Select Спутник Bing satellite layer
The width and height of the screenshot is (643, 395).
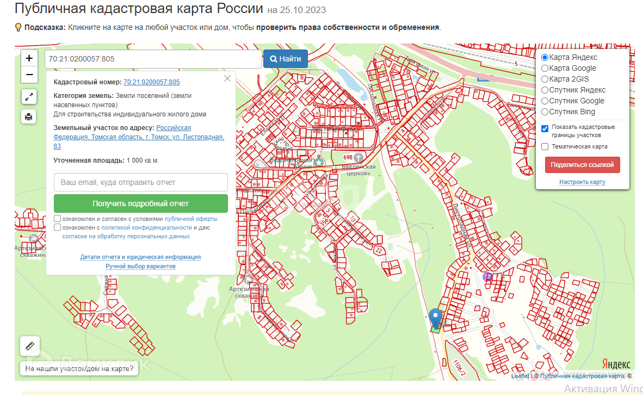click(x=545, y=112)
